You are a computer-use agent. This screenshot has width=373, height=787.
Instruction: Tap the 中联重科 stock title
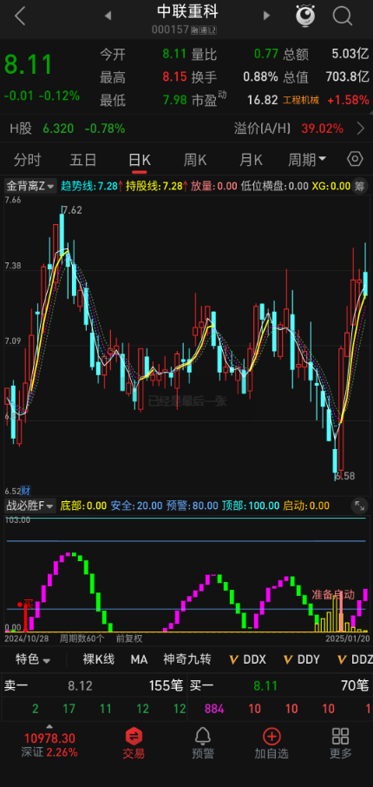(x=187, y=11)
